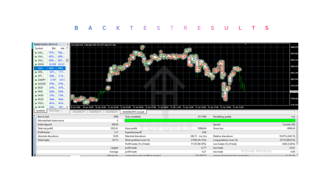Switch to XAUUSD,M15 (visual) chart tab
330x185 pixels.
click(x=133, y=112)
